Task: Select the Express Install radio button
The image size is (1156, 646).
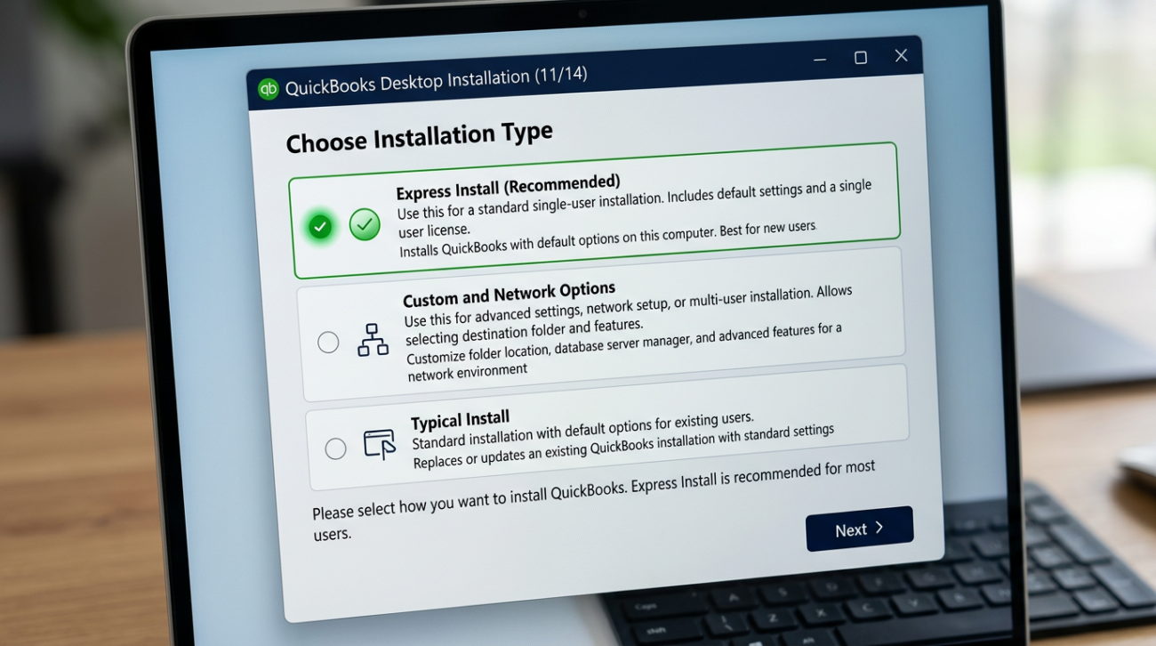Action: (320, 227)
